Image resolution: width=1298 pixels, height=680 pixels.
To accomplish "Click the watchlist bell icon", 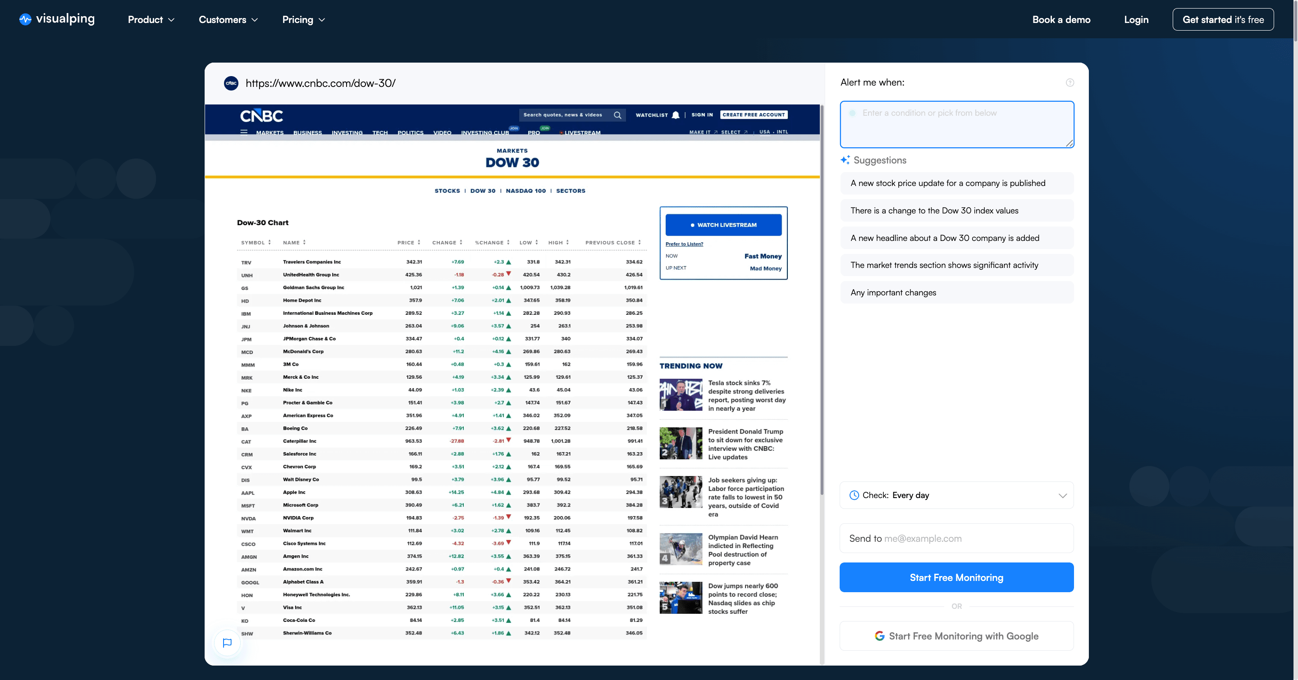I will (676, 115).
